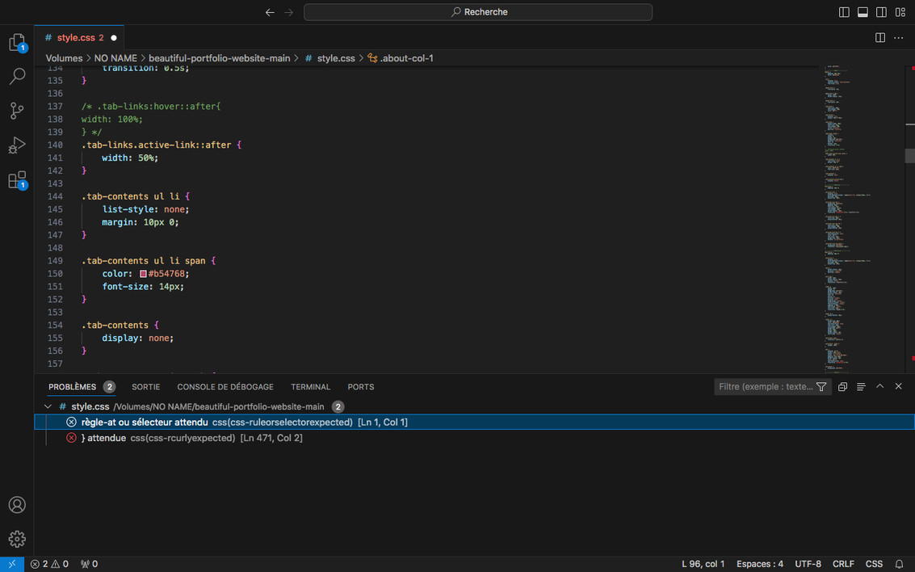Select '} attendue' error at Ln 471
The image size is (915, 572).
click(x=474, y=438)
